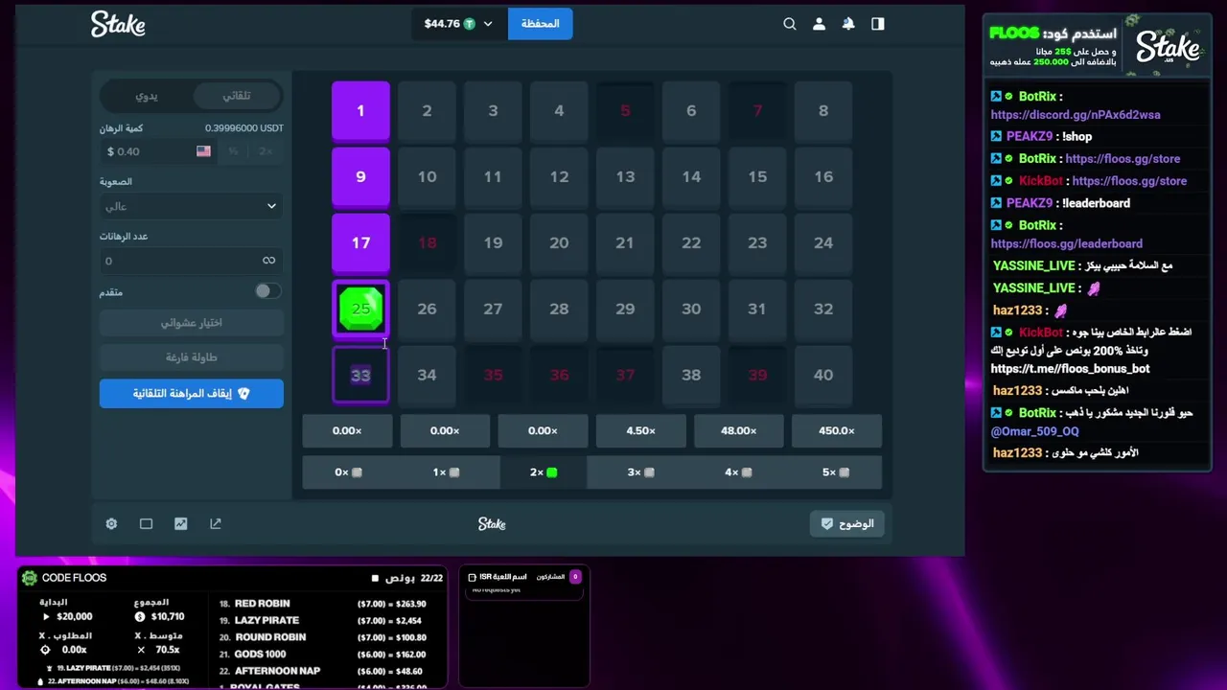Open the wallet (المحفظة) button
Screen dimensions: 1227x690
(540, 24)
